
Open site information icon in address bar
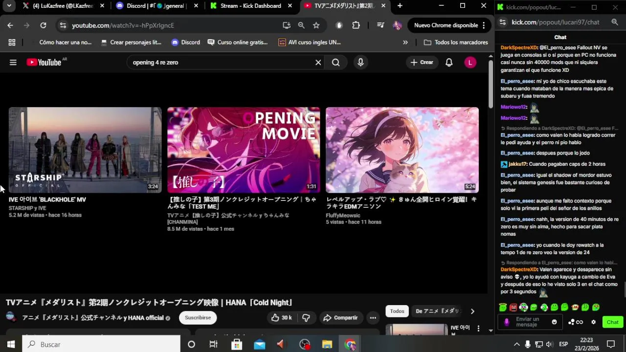point(62,25)
